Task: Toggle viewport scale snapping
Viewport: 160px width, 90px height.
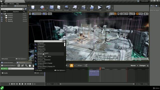Action: (x=137, y=14)
